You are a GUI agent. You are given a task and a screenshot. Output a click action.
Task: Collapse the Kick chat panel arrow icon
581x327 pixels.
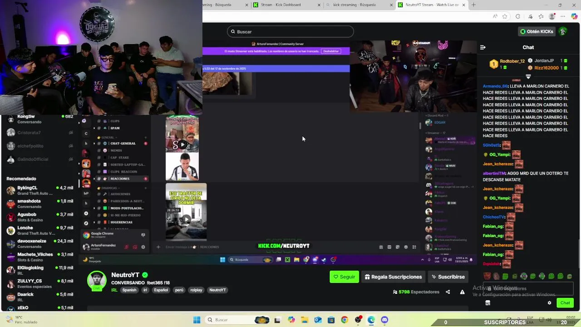click(483, 47)
